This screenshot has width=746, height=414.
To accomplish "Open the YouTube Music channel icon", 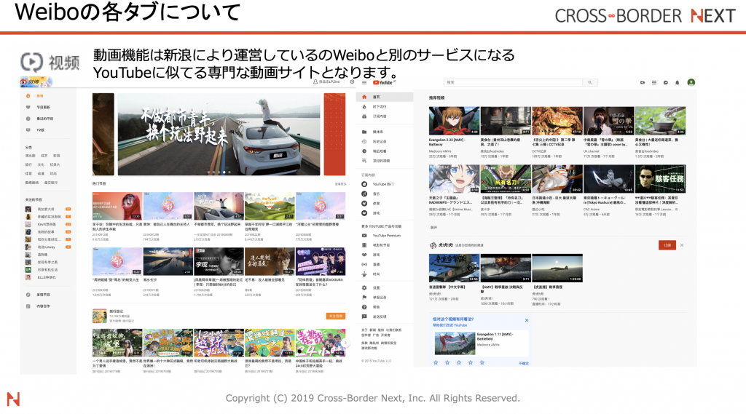I will [364, 194].
